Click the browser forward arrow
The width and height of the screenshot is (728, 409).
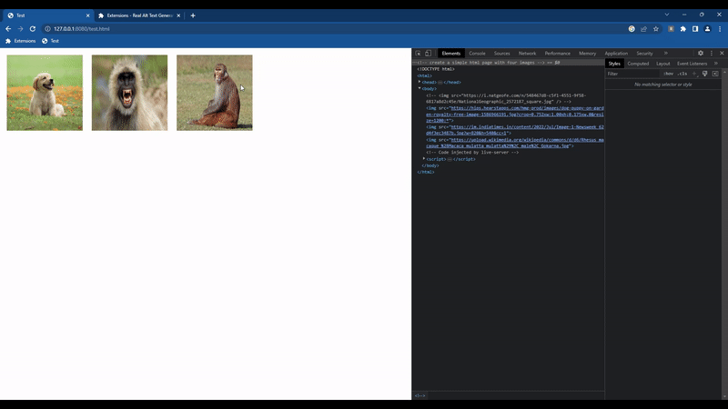20,29
